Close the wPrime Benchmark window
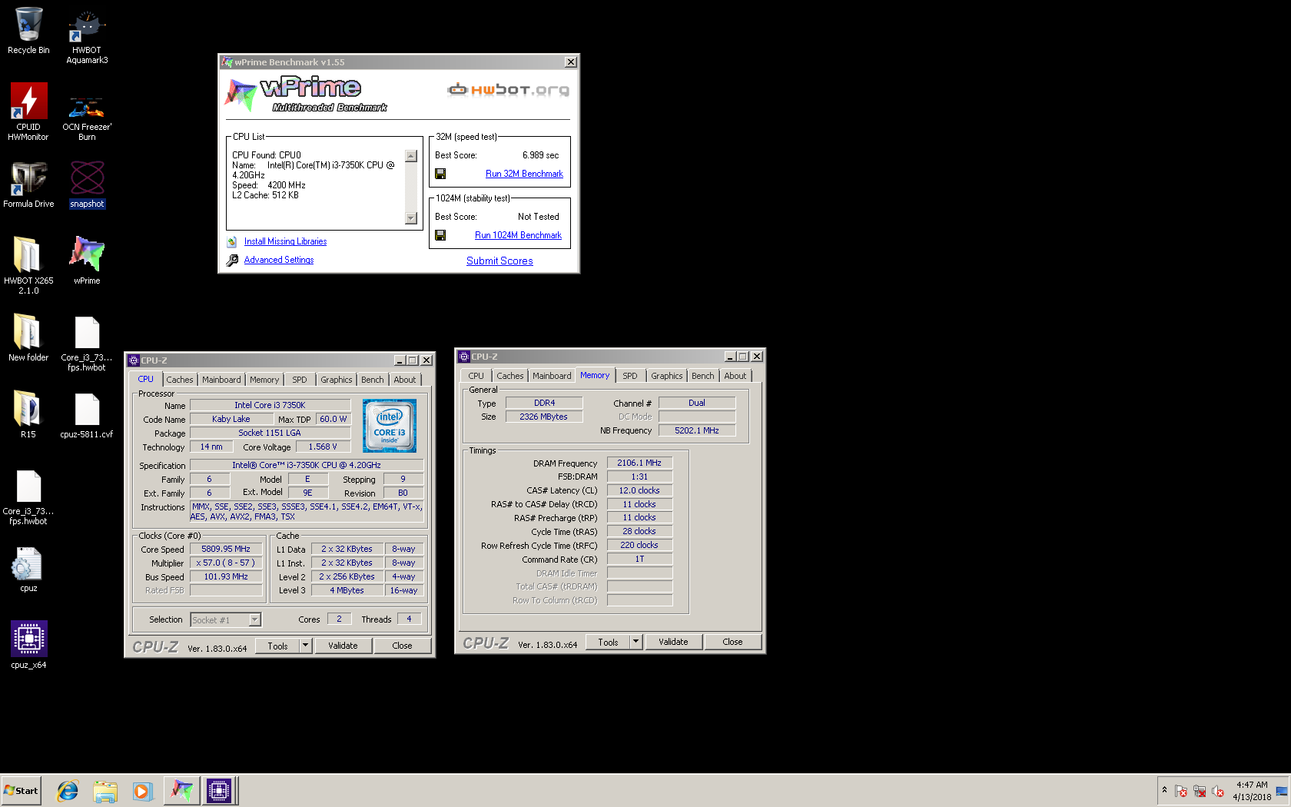This screenshot has width=1291, height=807. 570,62
